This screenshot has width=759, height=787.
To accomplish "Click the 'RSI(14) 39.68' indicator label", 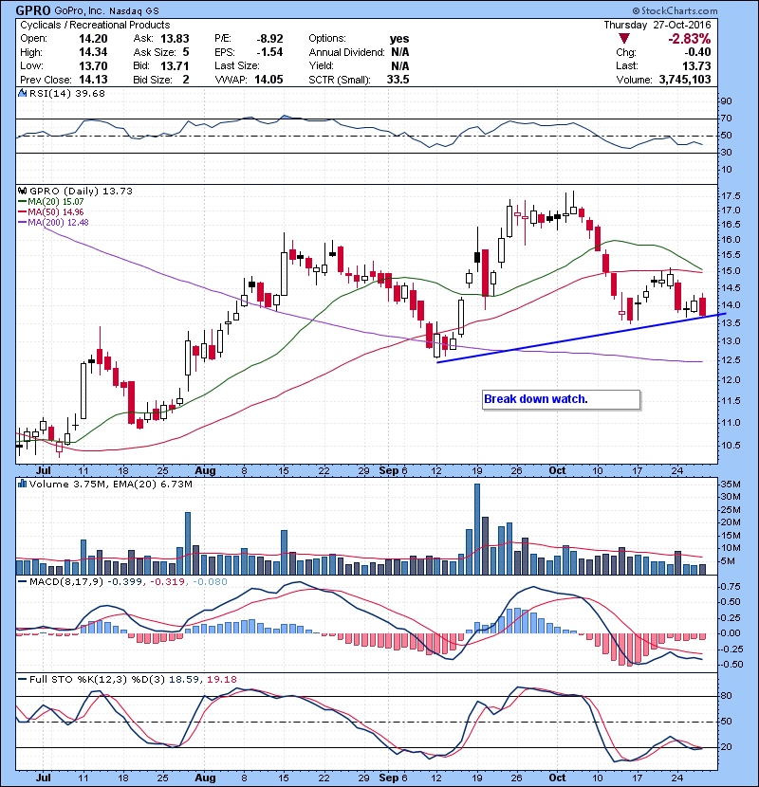I will 67,93.
